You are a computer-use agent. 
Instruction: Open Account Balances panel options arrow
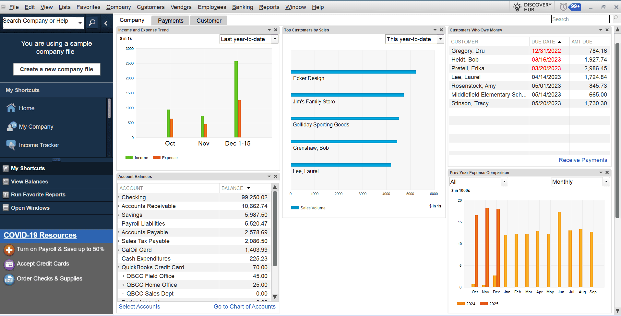pos(269,176)
